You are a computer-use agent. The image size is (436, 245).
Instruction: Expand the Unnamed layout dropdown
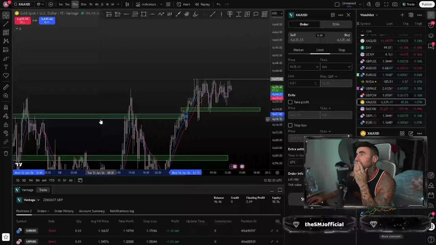pos(359,4)
